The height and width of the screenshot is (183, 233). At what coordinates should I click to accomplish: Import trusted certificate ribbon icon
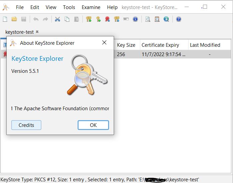(x=107, y=19)
